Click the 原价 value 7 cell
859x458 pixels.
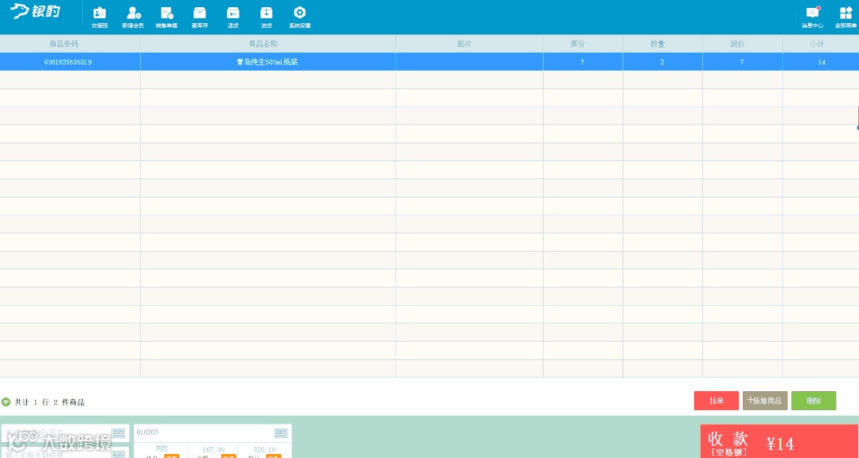pos(582,62)
